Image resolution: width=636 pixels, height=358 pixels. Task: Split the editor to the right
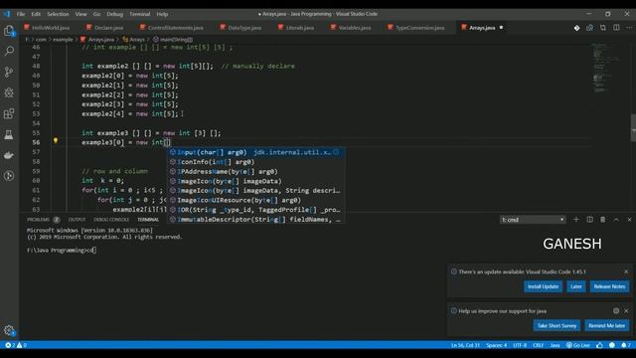click(x=616, y=28)
